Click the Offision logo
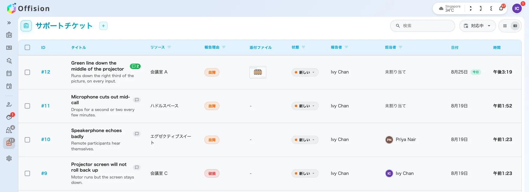The height and width of the screenshot is (192, 529). pos(28,8)
